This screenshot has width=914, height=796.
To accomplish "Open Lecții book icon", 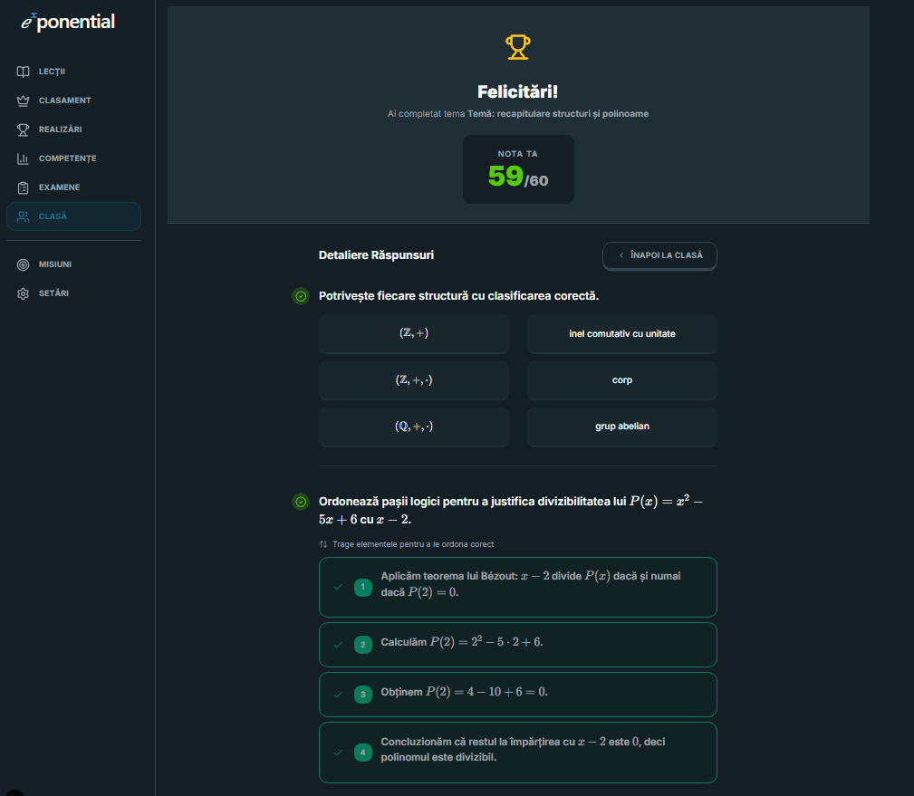I will (23, 72).
